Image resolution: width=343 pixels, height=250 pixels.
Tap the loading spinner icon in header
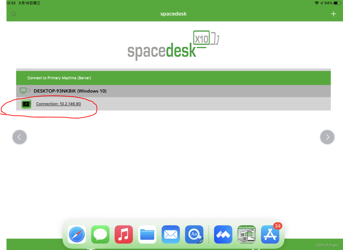pos(13,14)
